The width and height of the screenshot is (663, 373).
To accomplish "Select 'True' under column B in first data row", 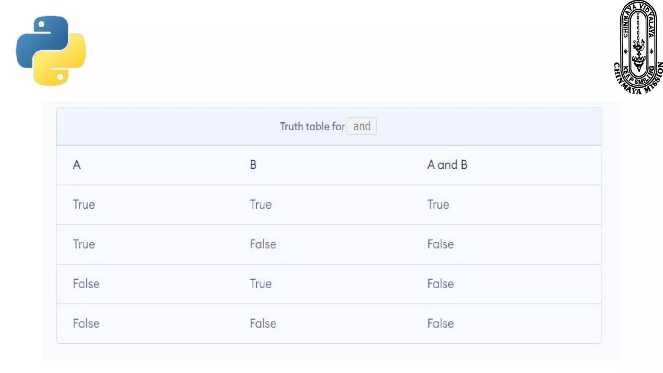I will tap(261, 205).
